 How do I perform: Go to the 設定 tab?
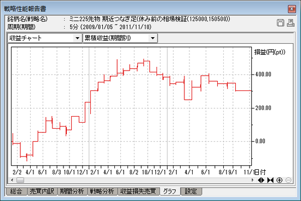[191, 191]
